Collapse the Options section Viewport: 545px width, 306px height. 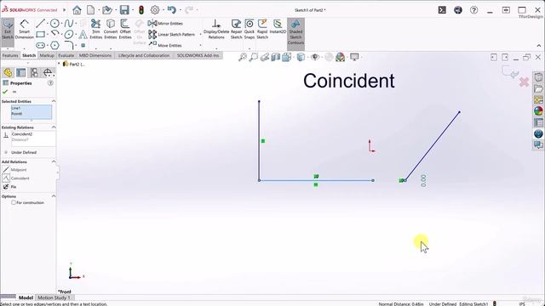(x=54, y=196)
